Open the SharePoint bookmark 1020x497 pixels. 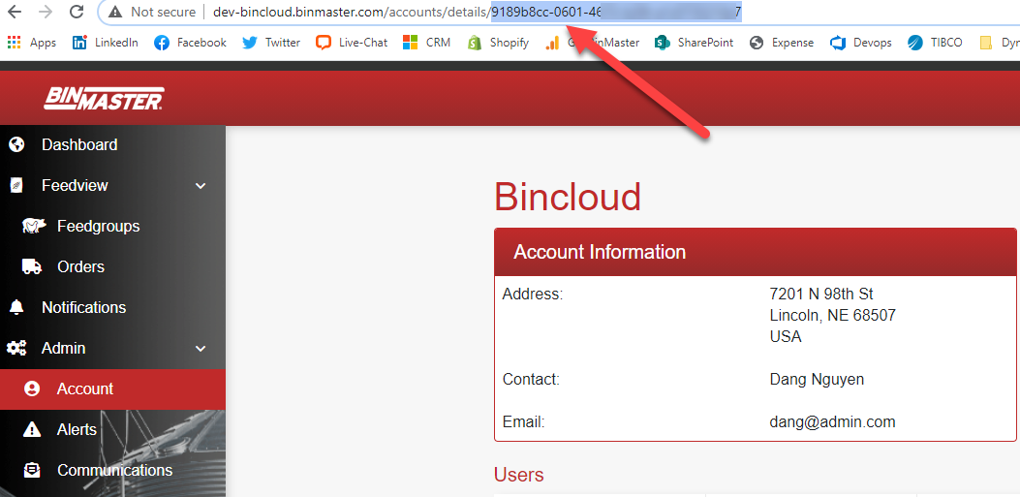point(695,43)
